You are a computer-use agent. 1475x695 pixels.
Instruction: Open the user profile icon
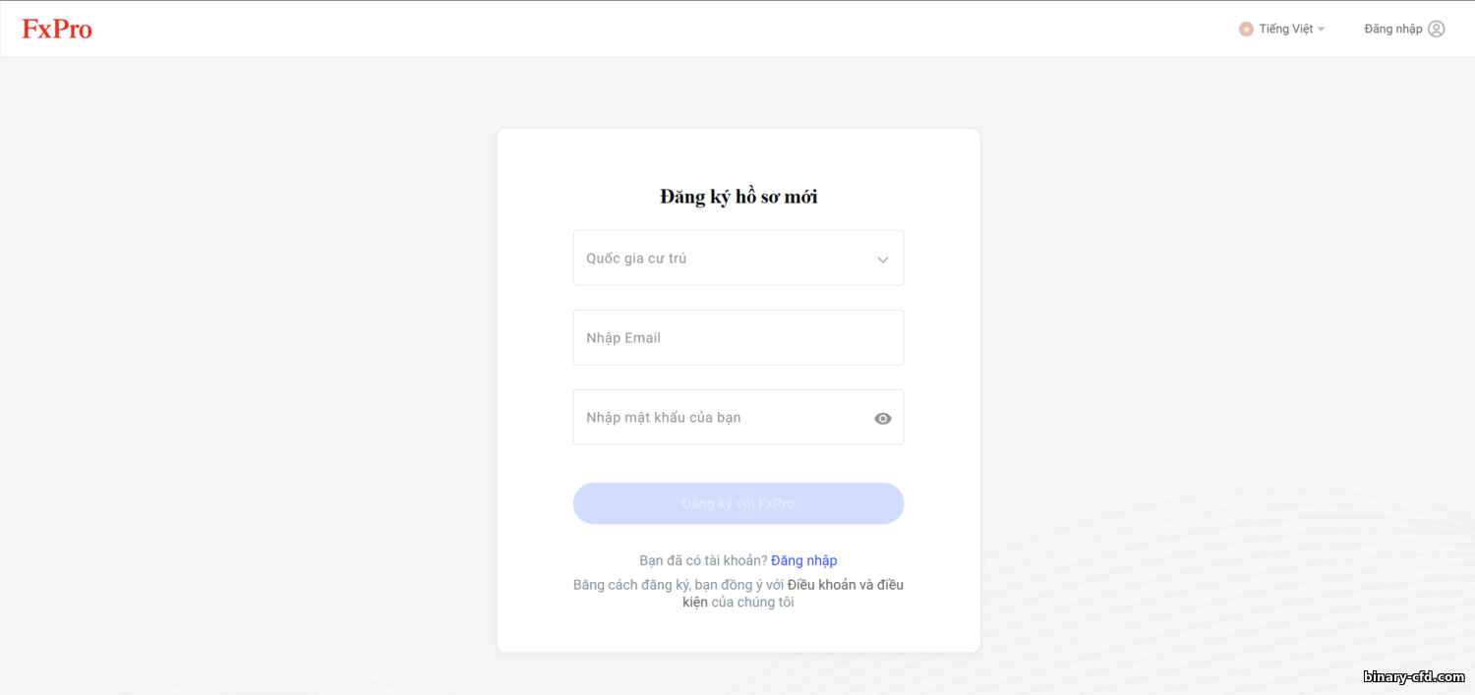(x=1436, y=29)
